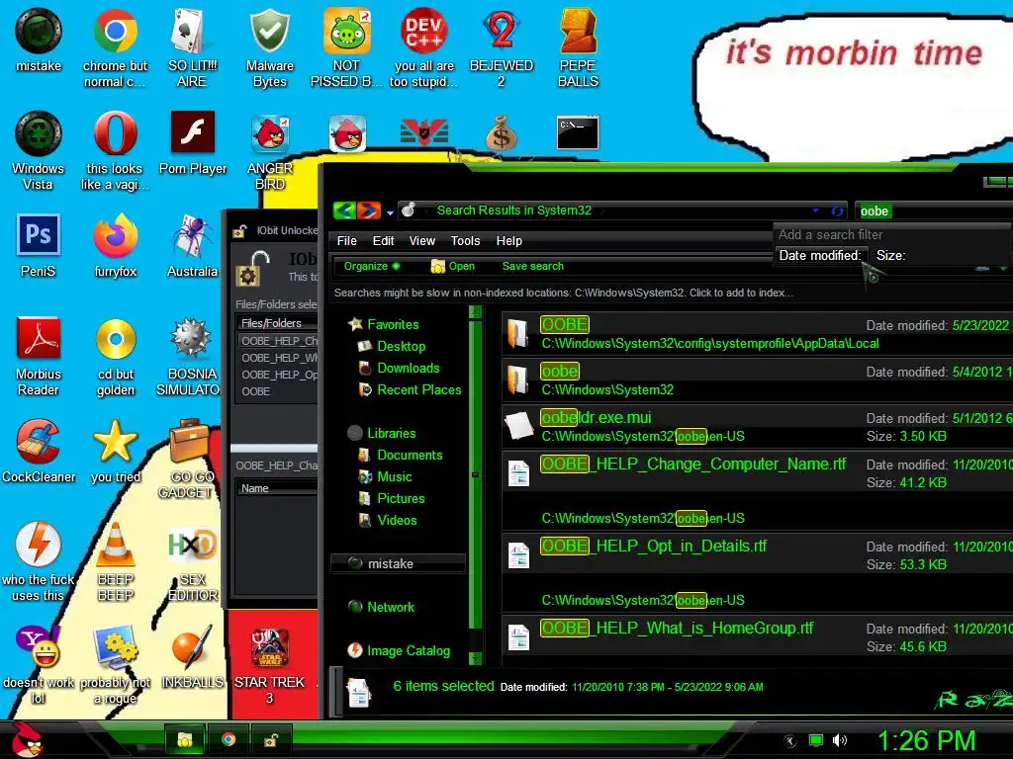Open 'Australia' spider solitaire icon
The width and height of the screenshot is (1013, 759).
pyautogui.click(x=192, y=246)
